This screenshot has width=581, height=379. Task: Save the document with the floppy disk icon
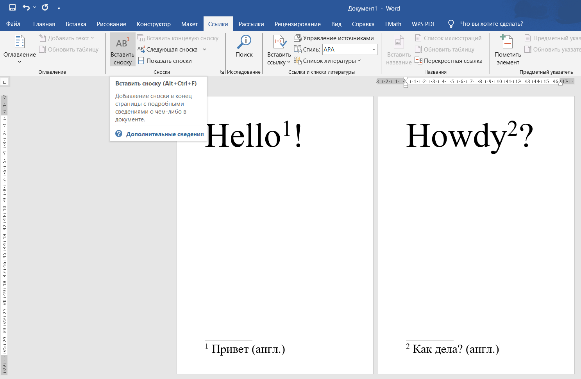coord(13,7)
